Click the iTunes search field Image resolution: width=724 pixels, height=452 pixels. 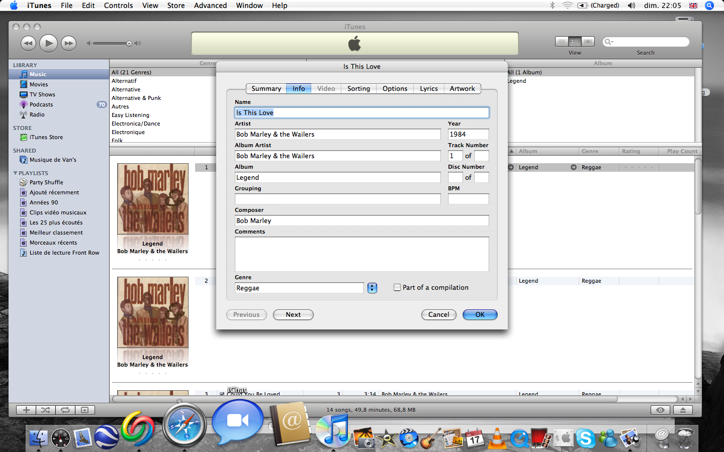646,42
